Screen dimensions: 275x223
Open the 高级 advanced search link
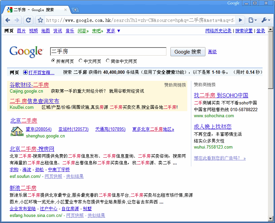pyautogui.click(x=212, y=52)
